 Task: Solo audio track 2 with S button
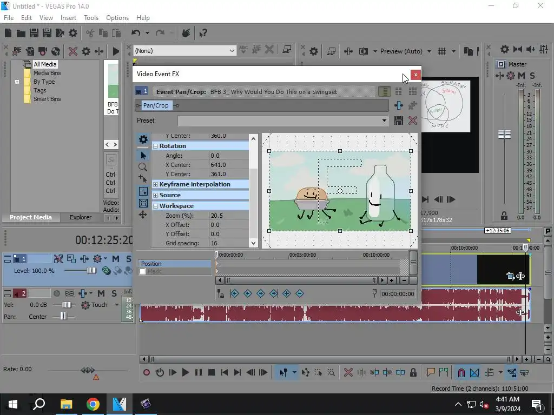[114, 293]
